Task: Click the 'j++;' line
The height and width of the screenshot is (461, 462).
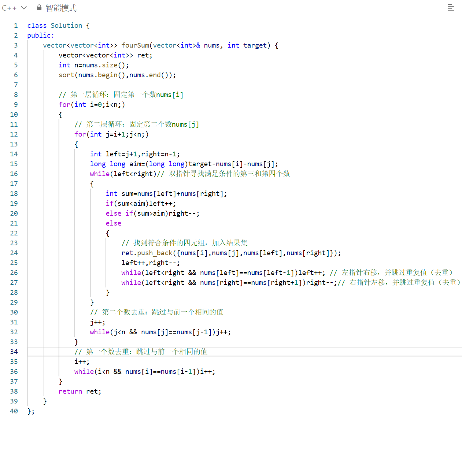Action: (x=97, y=322)
